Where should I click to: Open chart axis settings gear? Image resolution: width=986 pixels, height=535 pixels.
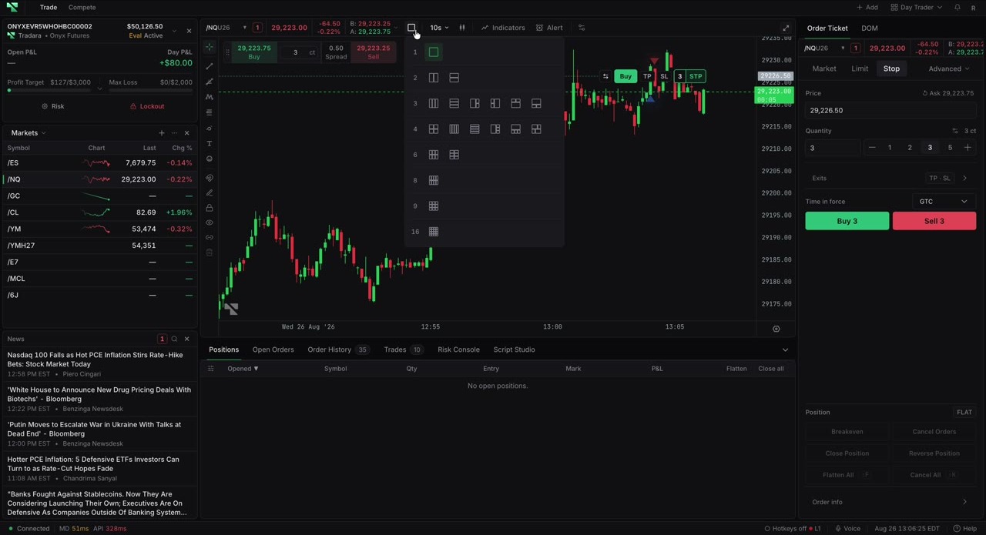776,329
